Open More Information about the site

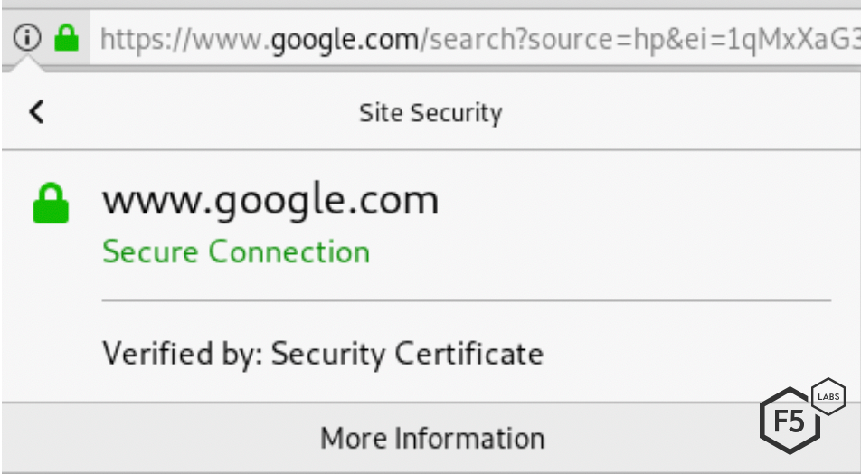(431, 439)
